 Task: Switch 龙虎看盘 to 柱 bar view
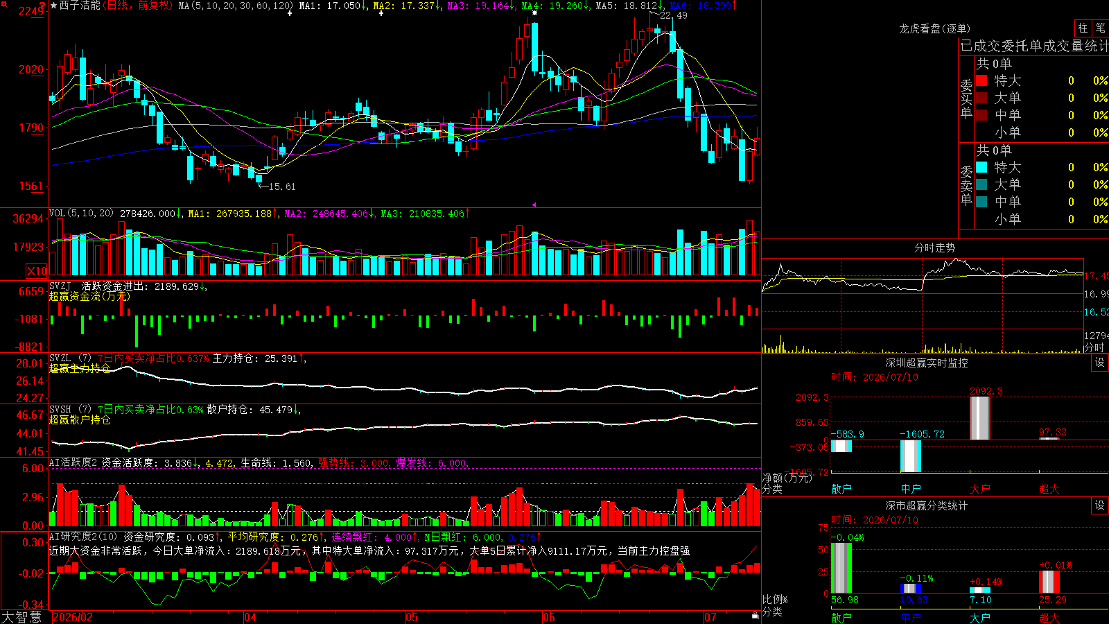(1083, 28)
